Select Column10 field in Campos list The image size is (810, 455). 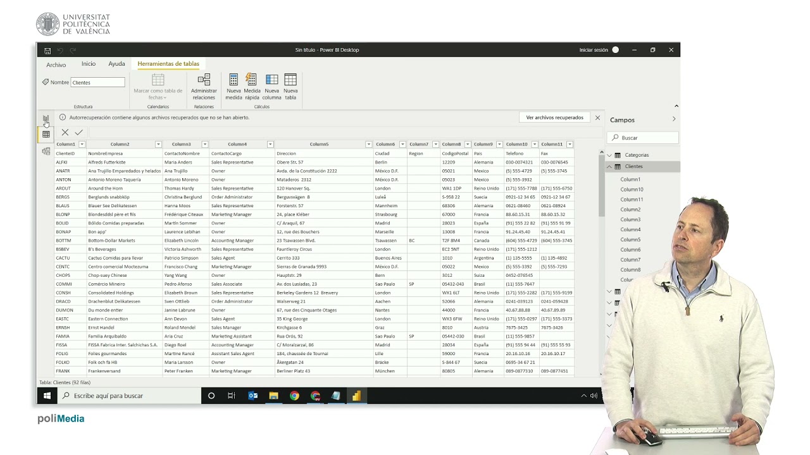tap(632, 190)
